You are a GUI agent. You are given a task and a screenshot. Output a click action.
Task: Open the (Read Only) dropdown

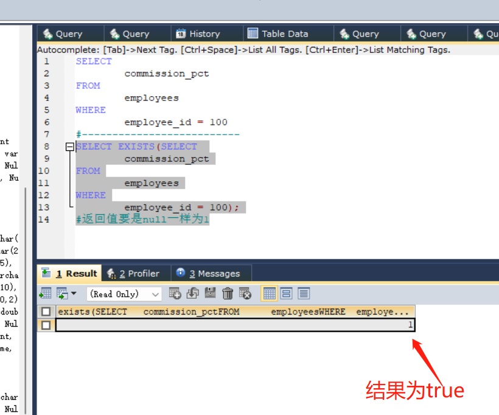coord(124,294)
